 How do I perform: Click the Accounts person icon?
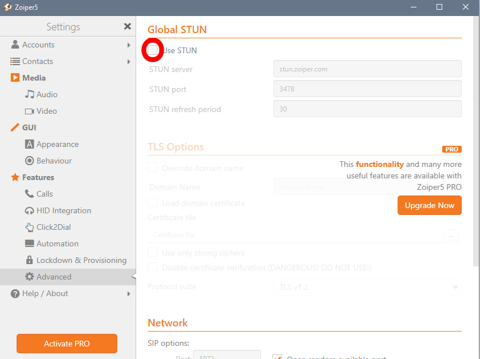[15, 45]
